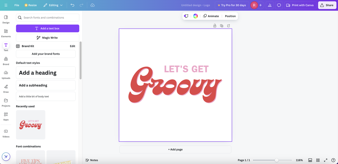
Task: Expand the Editing mode dropdown
Action: [53, 5]
